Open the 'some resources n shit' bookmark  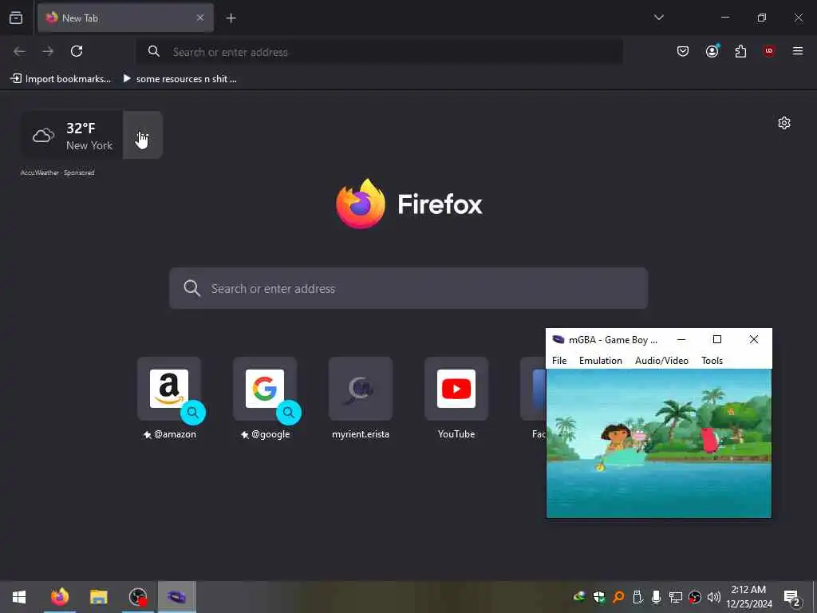click(180, 79)
